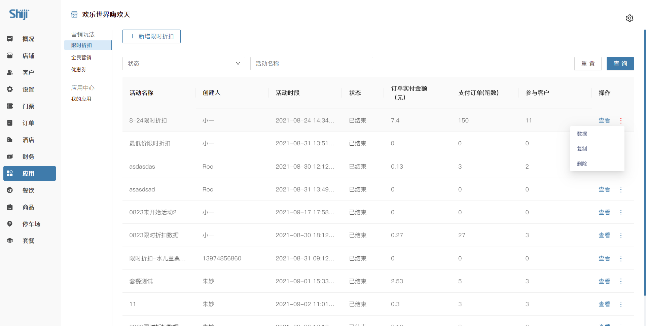This screenshot has width=646, height=326.
Task: Click the 概况 overview sidebar icon
Action: coord(10,39)
